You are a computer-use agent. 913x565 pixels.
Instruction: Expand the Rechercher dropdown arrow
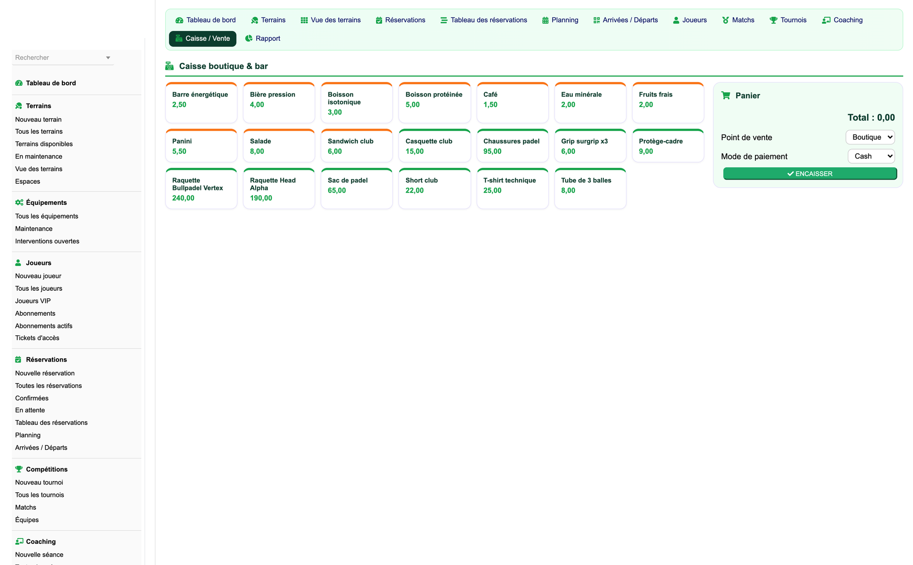(108, 58)
